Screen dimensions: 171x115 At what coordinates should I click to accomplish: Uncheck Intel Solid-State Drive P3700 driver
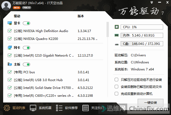pos(10,88)
